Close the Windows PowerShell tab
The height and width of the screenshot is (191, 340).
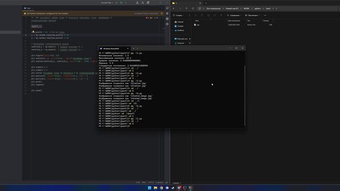pyautogui.click(x=127, y=48)
